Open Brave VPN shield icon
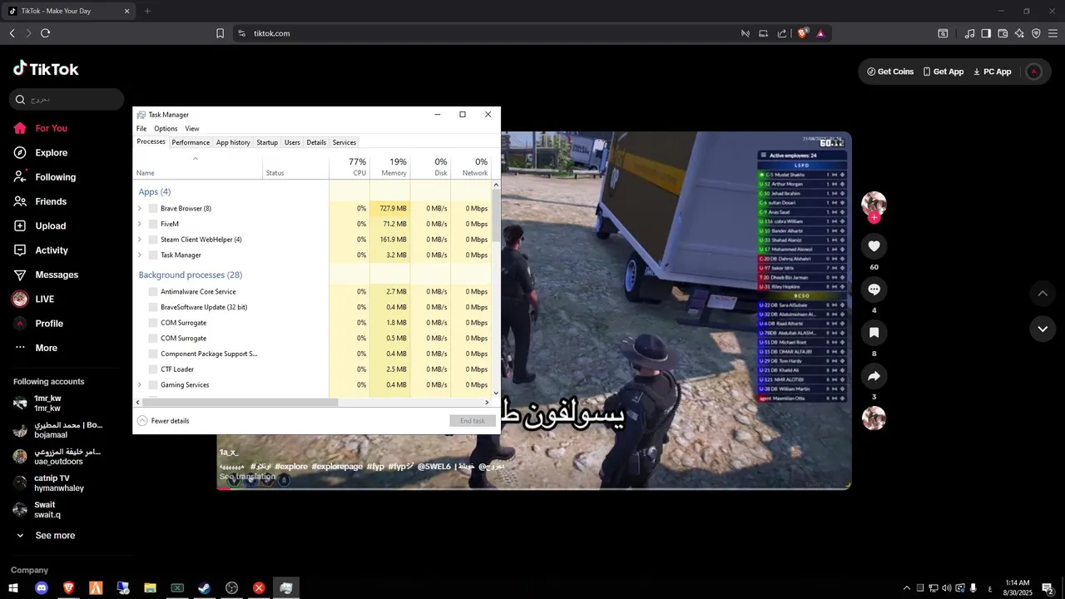Screen dimensions: 1065x599 (x=1036, y=33)
